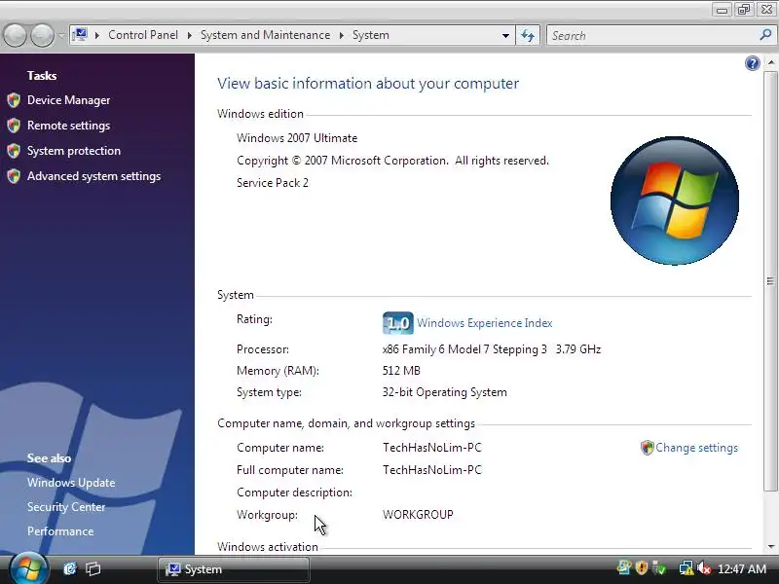Click the 'Service Pack 2' text
The height and width of the screenshot is (584, 779).
tap(273, 183)
